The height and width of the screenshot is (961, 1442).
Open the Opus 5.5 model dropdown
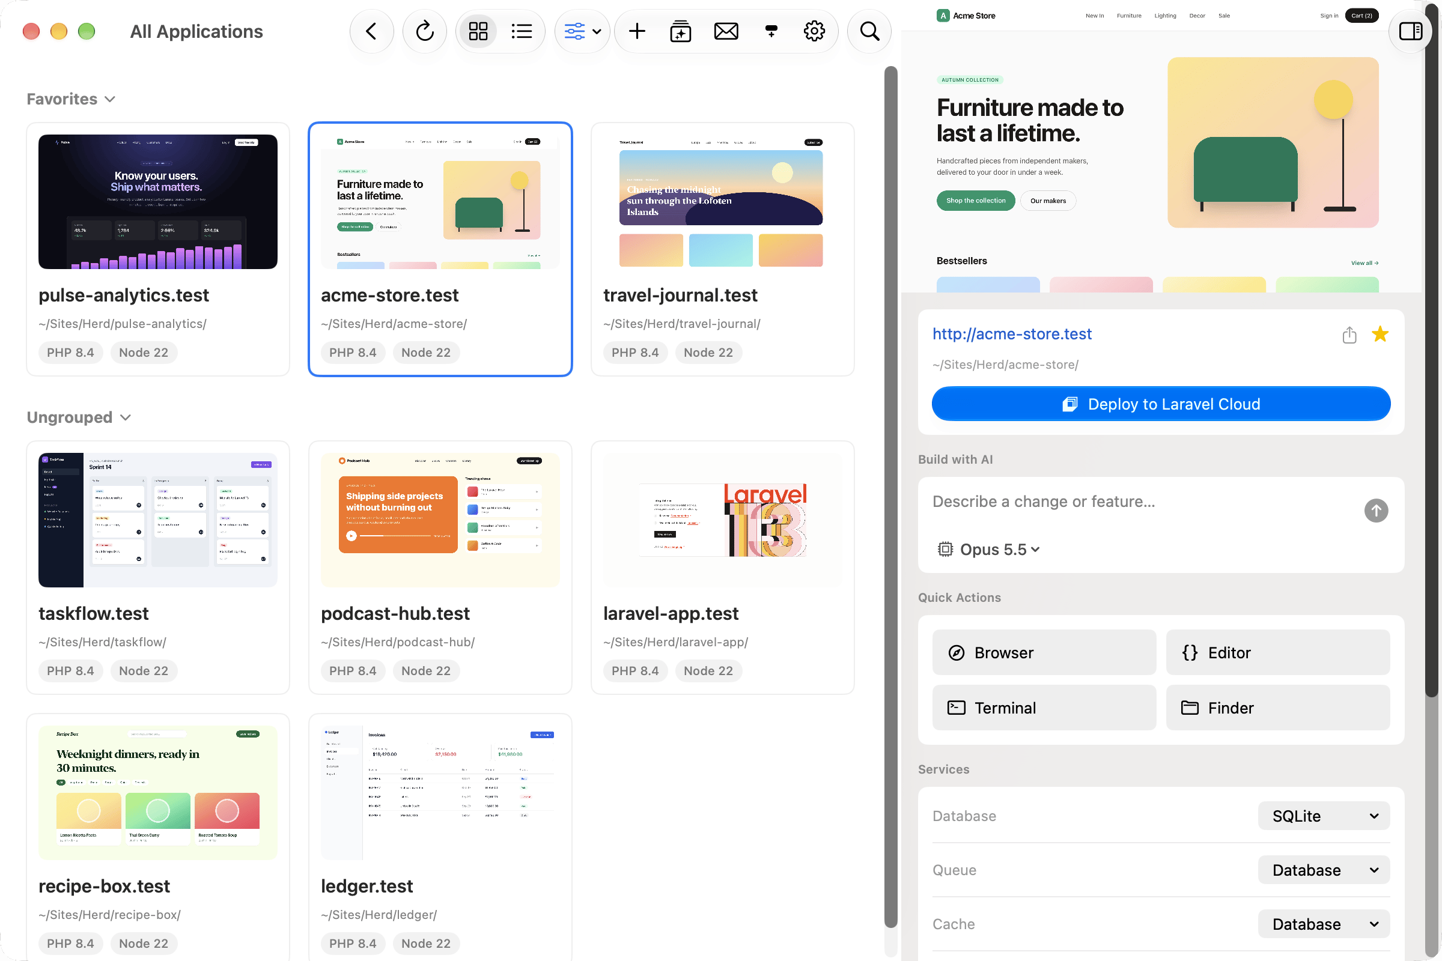(989, 550)
